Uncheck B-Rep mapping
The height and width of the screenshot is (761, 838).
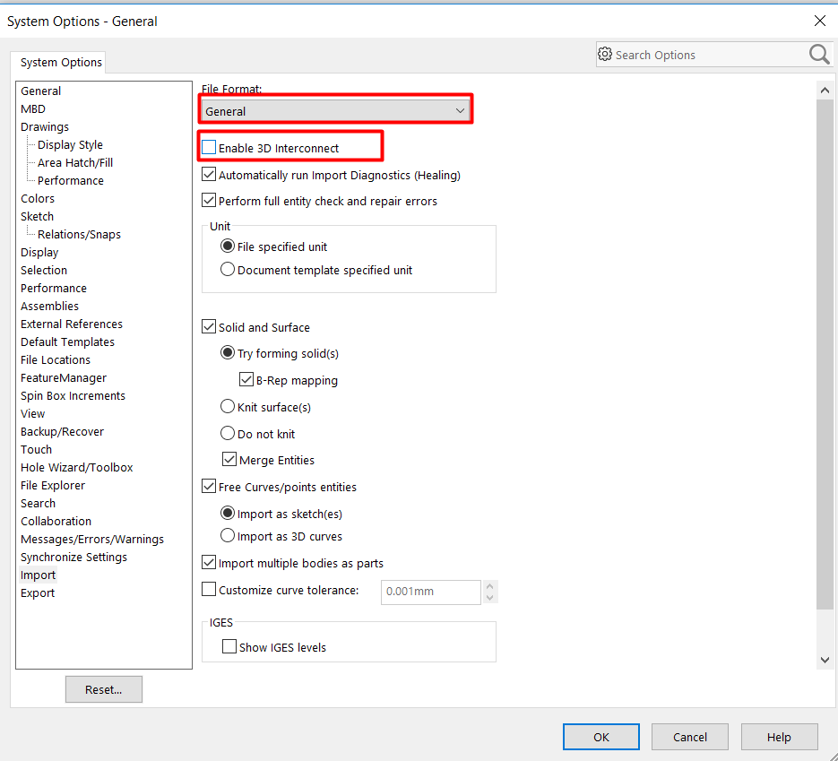click(246, 379)
